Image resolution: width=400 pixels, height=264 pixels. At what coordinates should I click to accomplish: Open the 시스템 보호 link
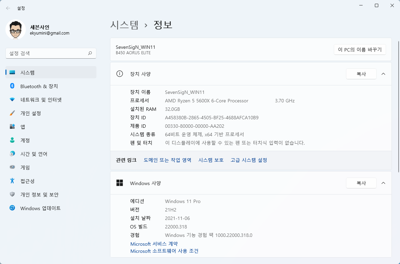point(211,160)
